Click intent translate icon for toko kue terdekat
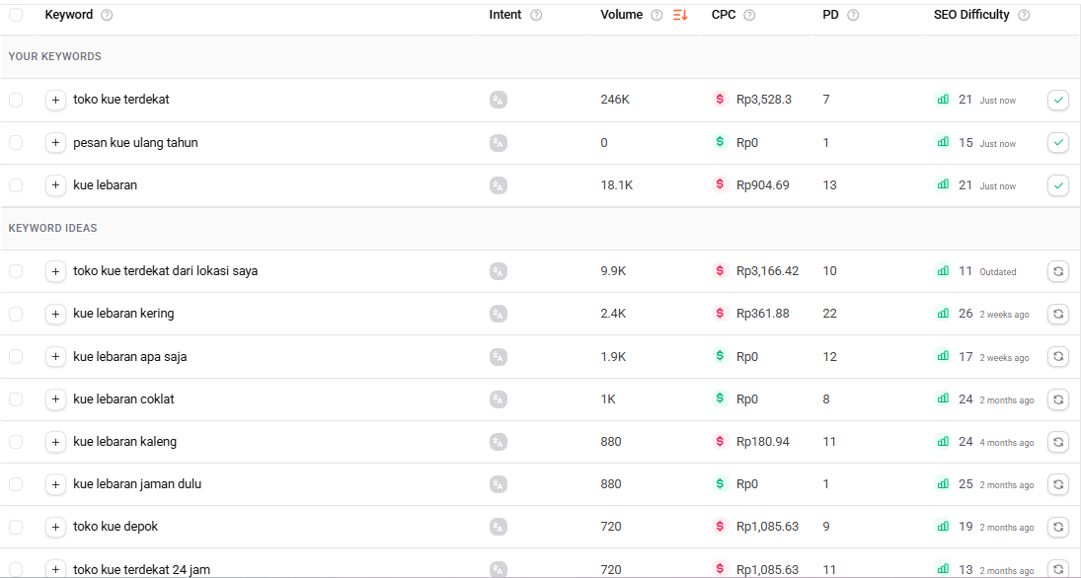 click(x=499, y=100)
